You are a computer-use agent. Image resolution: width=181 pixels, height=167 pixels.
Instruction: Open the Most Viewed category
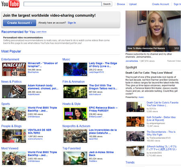(x=10, y=148)
